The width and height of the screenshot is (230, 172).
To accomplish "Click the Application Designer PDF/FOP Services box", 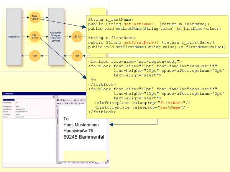I will (56, 36).
